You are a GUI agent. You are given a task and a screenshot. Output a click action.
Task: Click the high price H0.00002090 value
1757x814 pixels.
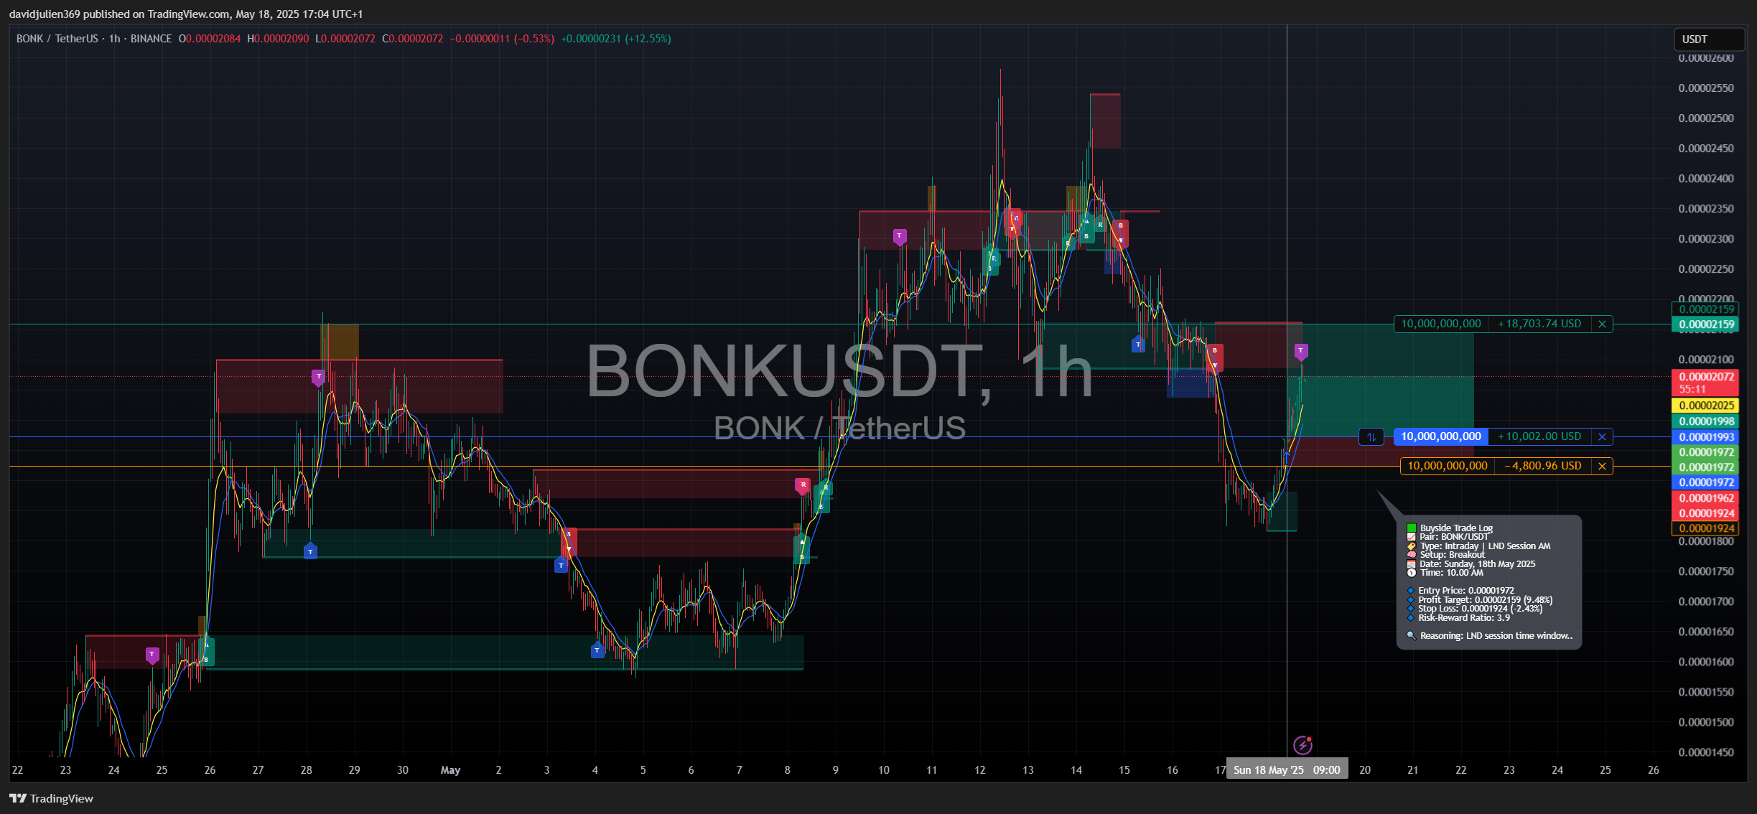pos(278,39)
